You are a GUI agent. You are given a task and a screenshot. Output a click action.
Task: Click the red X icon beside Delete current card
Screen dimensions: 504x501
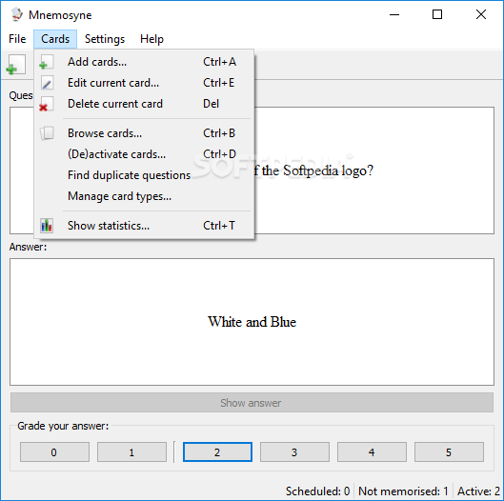pos(47,104)
